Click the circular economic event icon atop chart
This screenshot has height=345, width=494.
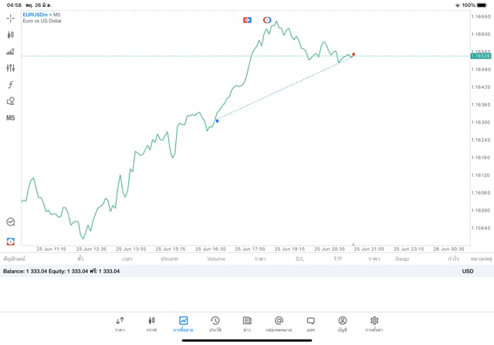[267, 20]
